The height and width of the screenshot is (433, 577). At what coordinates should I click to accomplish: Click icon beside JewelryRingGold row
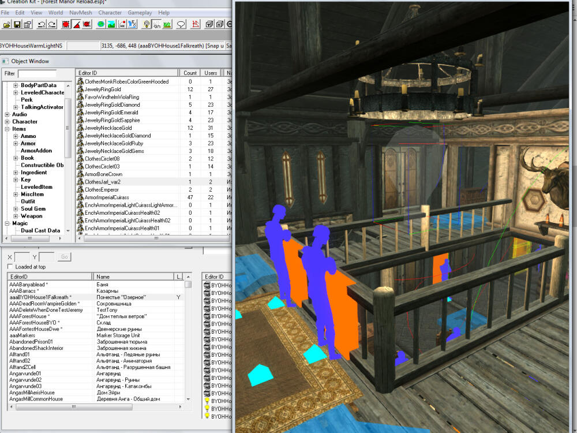[x=80, y=89]
